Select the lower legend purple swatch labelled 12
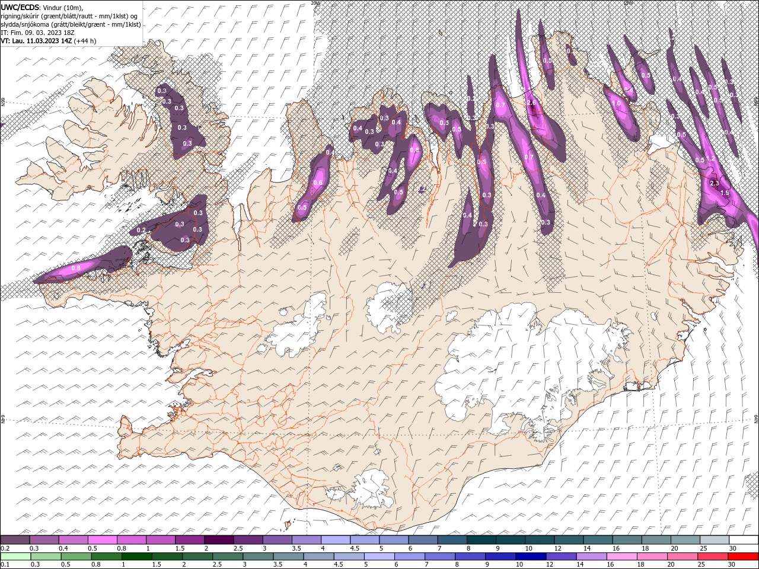 [561, 557]
